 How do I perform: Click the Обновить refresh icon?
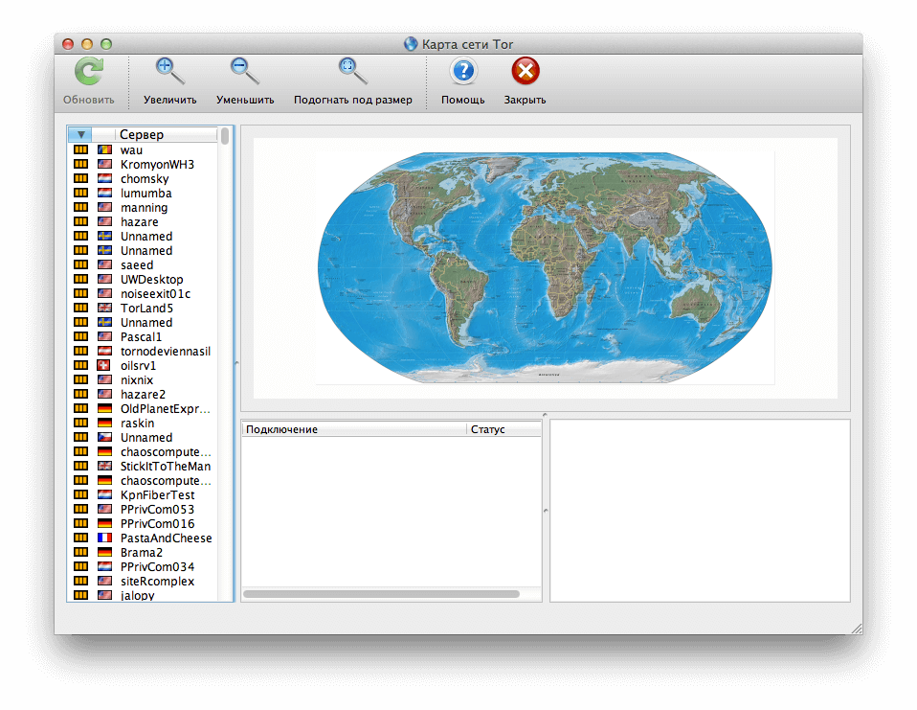point(89,72)
